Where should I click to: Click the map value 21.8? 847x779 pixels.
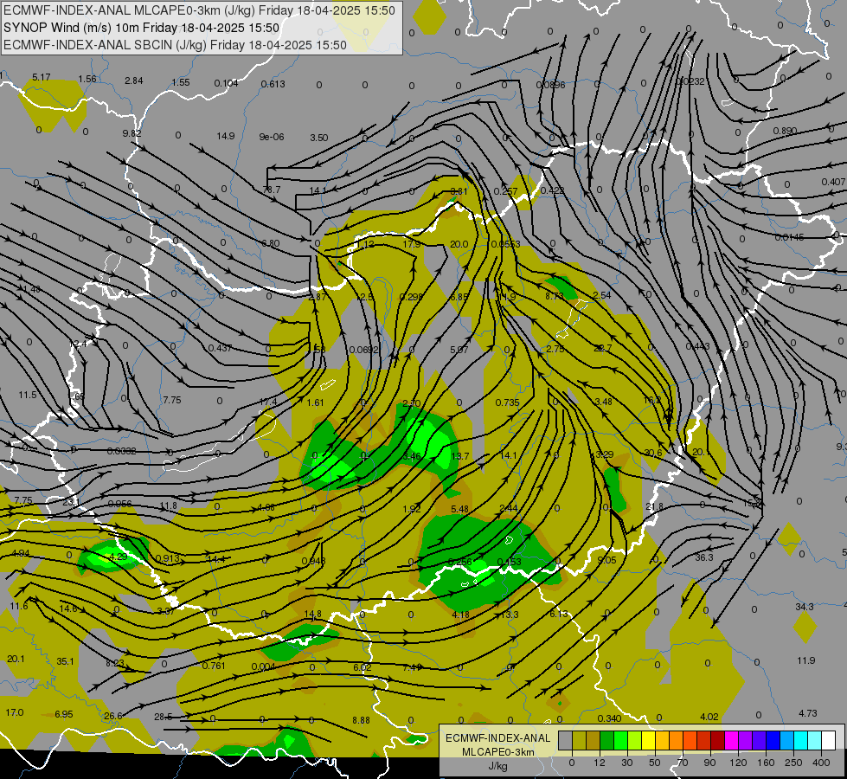[654, 506]
